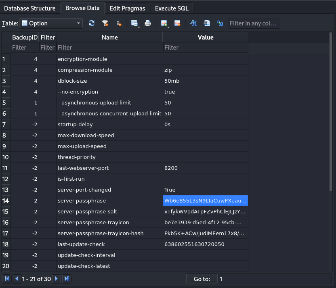Switch to Edit Pragmas tab
This screenshot has height=288, width=336.
tap(128, 8)
